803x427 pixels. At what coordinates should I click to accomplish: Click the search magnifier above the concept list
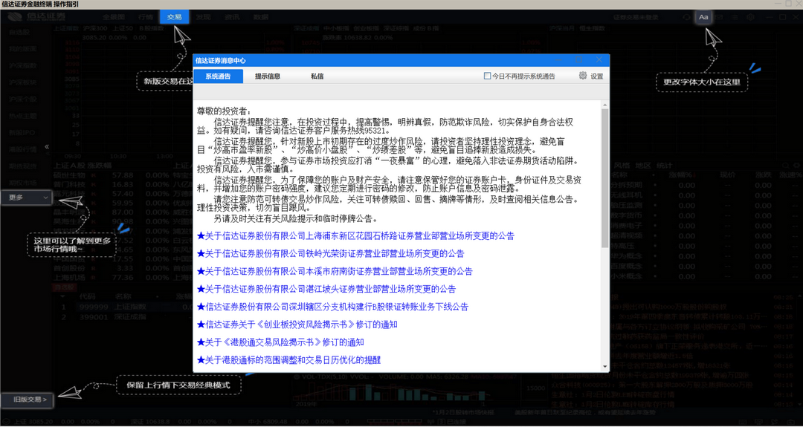pyautogui.click(x=785, y=166)
